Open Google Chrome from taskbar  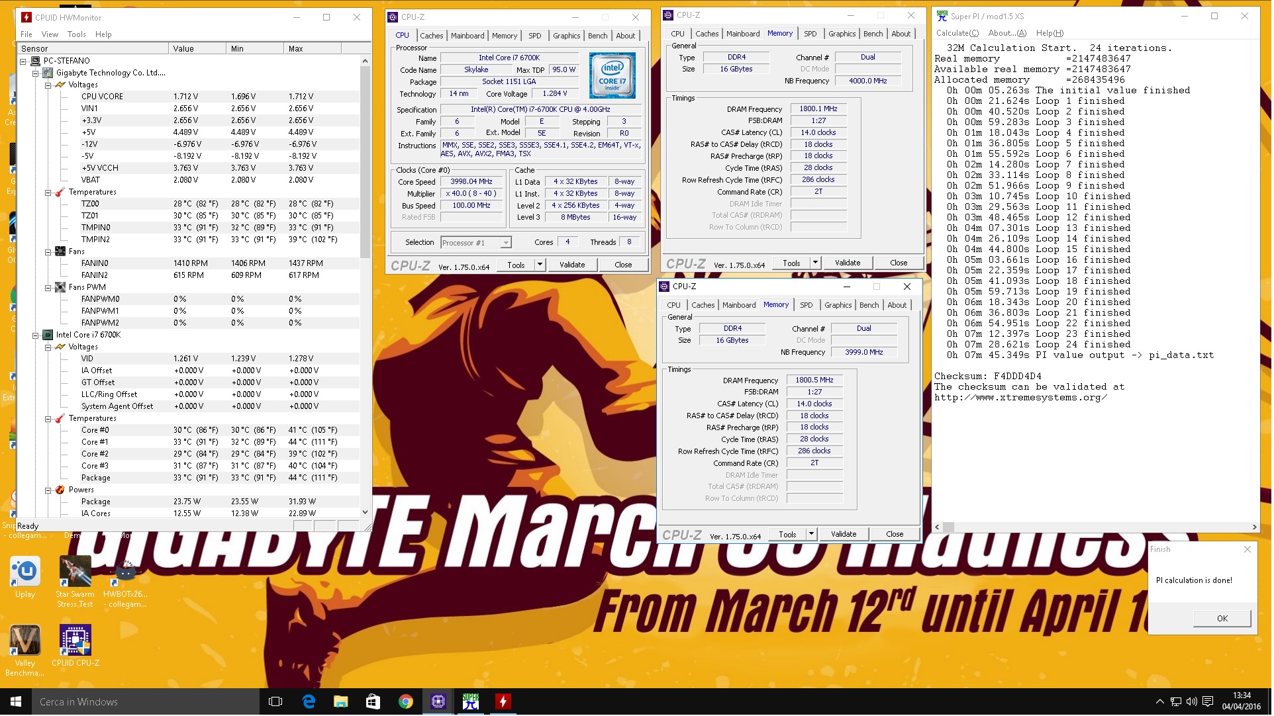(406, 702)
